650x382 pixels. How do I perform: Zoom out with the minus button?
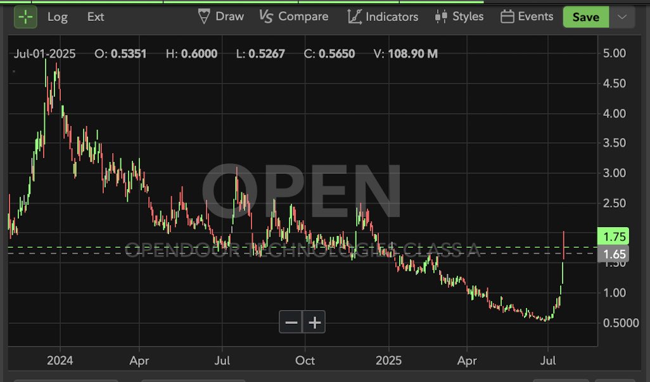tap(291, 322)
